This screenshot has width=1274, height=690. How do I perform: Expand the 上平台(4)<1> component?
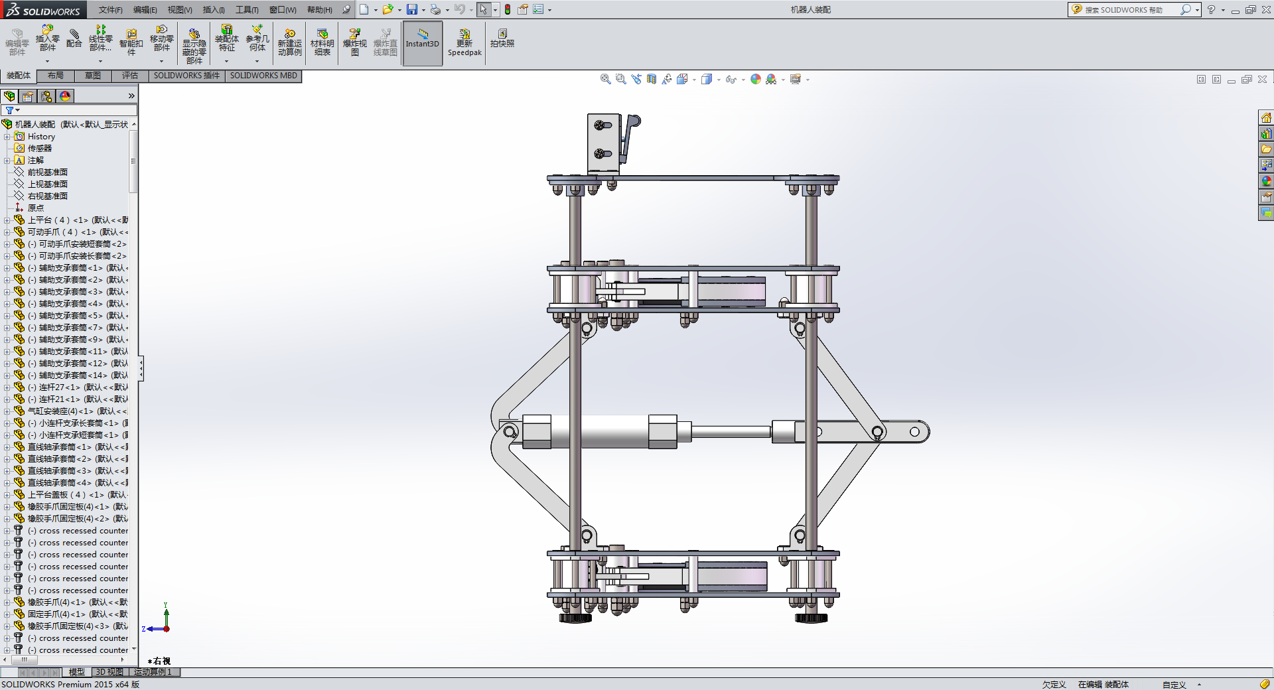click(7, 220)
